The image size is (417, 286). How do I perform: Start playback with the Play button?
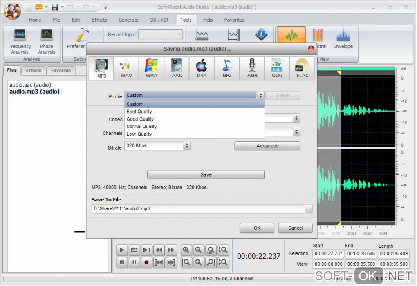click(x=122, y=250)
